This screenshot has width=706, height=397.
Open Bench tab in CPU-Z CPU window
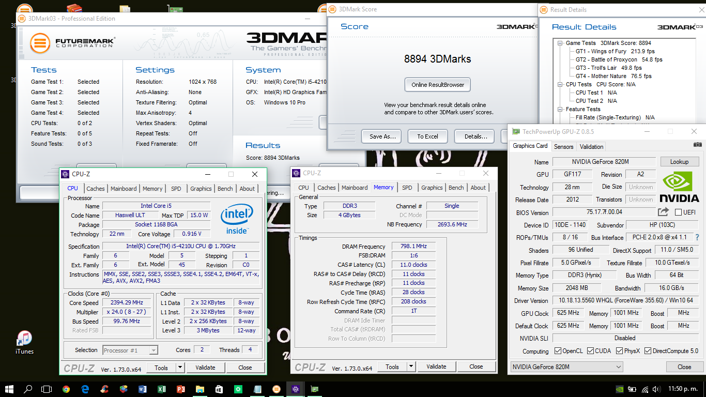(225, 189)
